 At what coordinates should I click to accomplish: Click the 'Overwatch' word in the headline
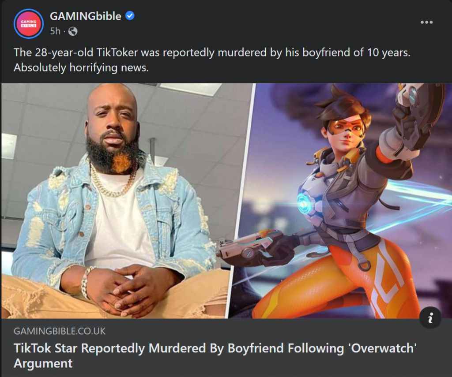point(383,348)
